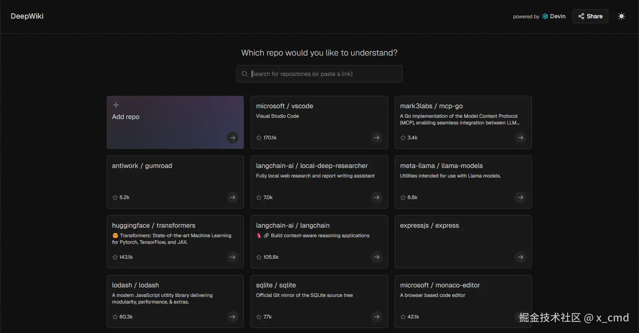
Task: Click the 'Transformers: State-of-the-art Machine Learning' description
Action: coord(172,239)
